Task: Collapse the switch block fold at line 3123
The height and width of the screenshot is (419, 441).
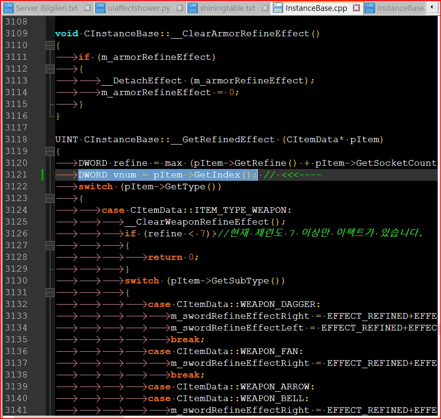Action: (x=50, y=198)
